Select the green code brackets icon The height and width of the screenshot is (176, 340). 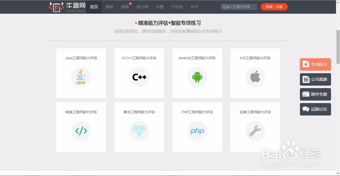(x=81, y=131)
